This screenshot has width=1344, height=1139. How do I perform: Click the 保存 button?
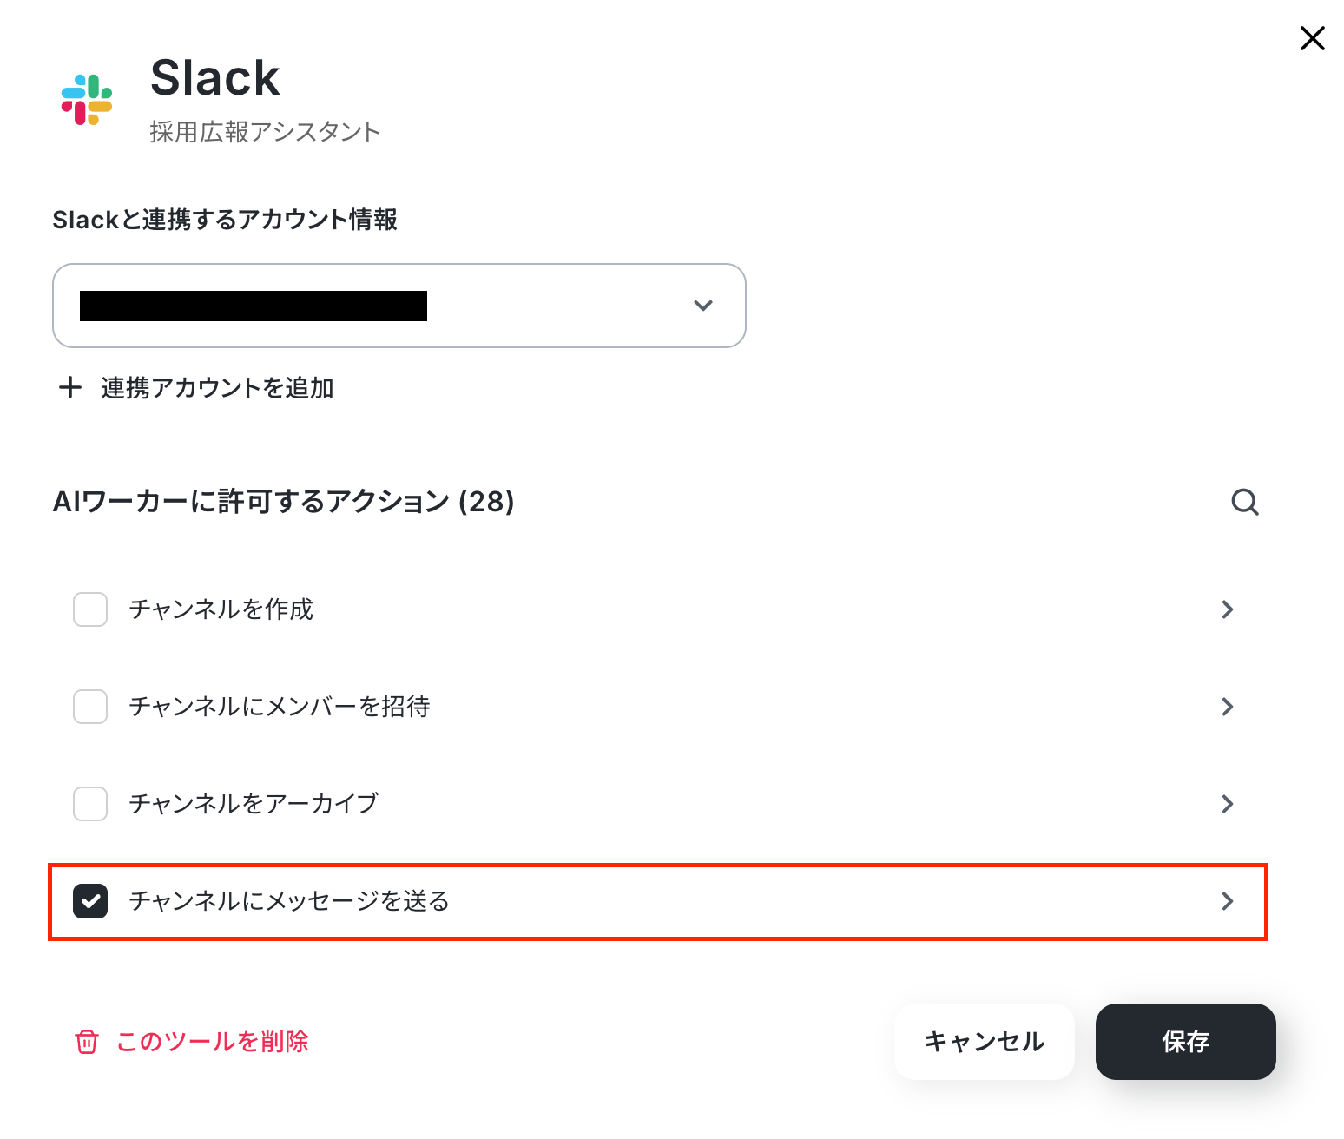point(1186,1042)
